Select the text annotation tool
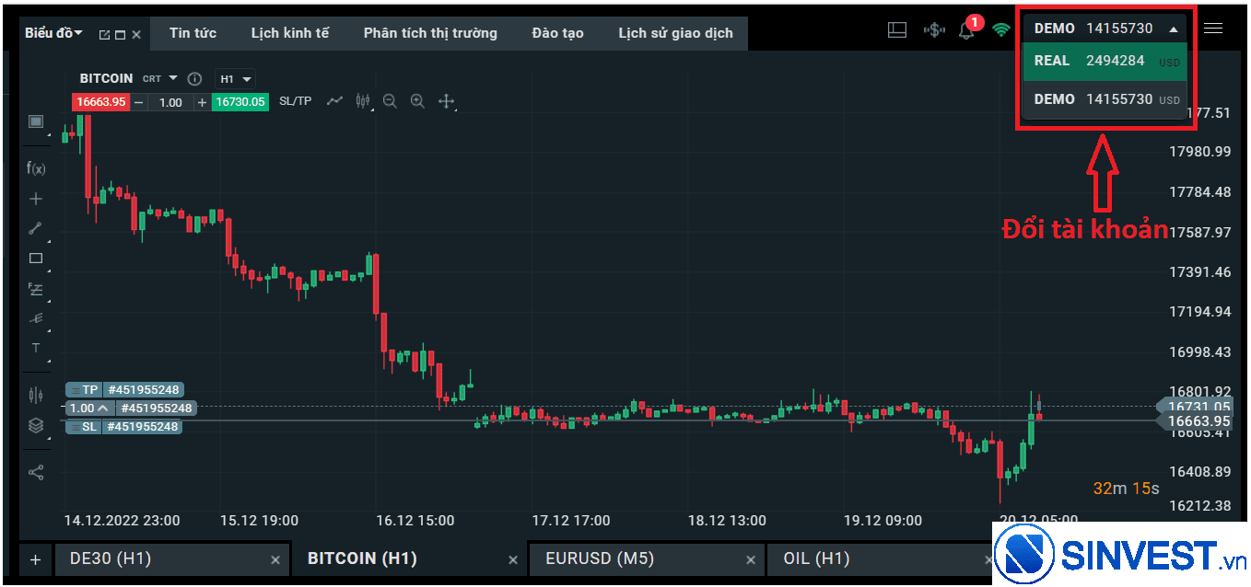Screen dimensions: 1251x587 click(36, 348)
